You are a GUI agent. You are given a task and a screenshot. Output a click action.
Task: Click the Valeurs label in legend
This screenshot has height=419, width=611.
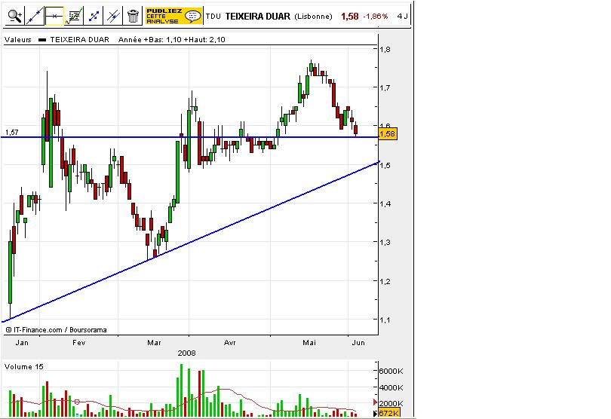(18, 40)
